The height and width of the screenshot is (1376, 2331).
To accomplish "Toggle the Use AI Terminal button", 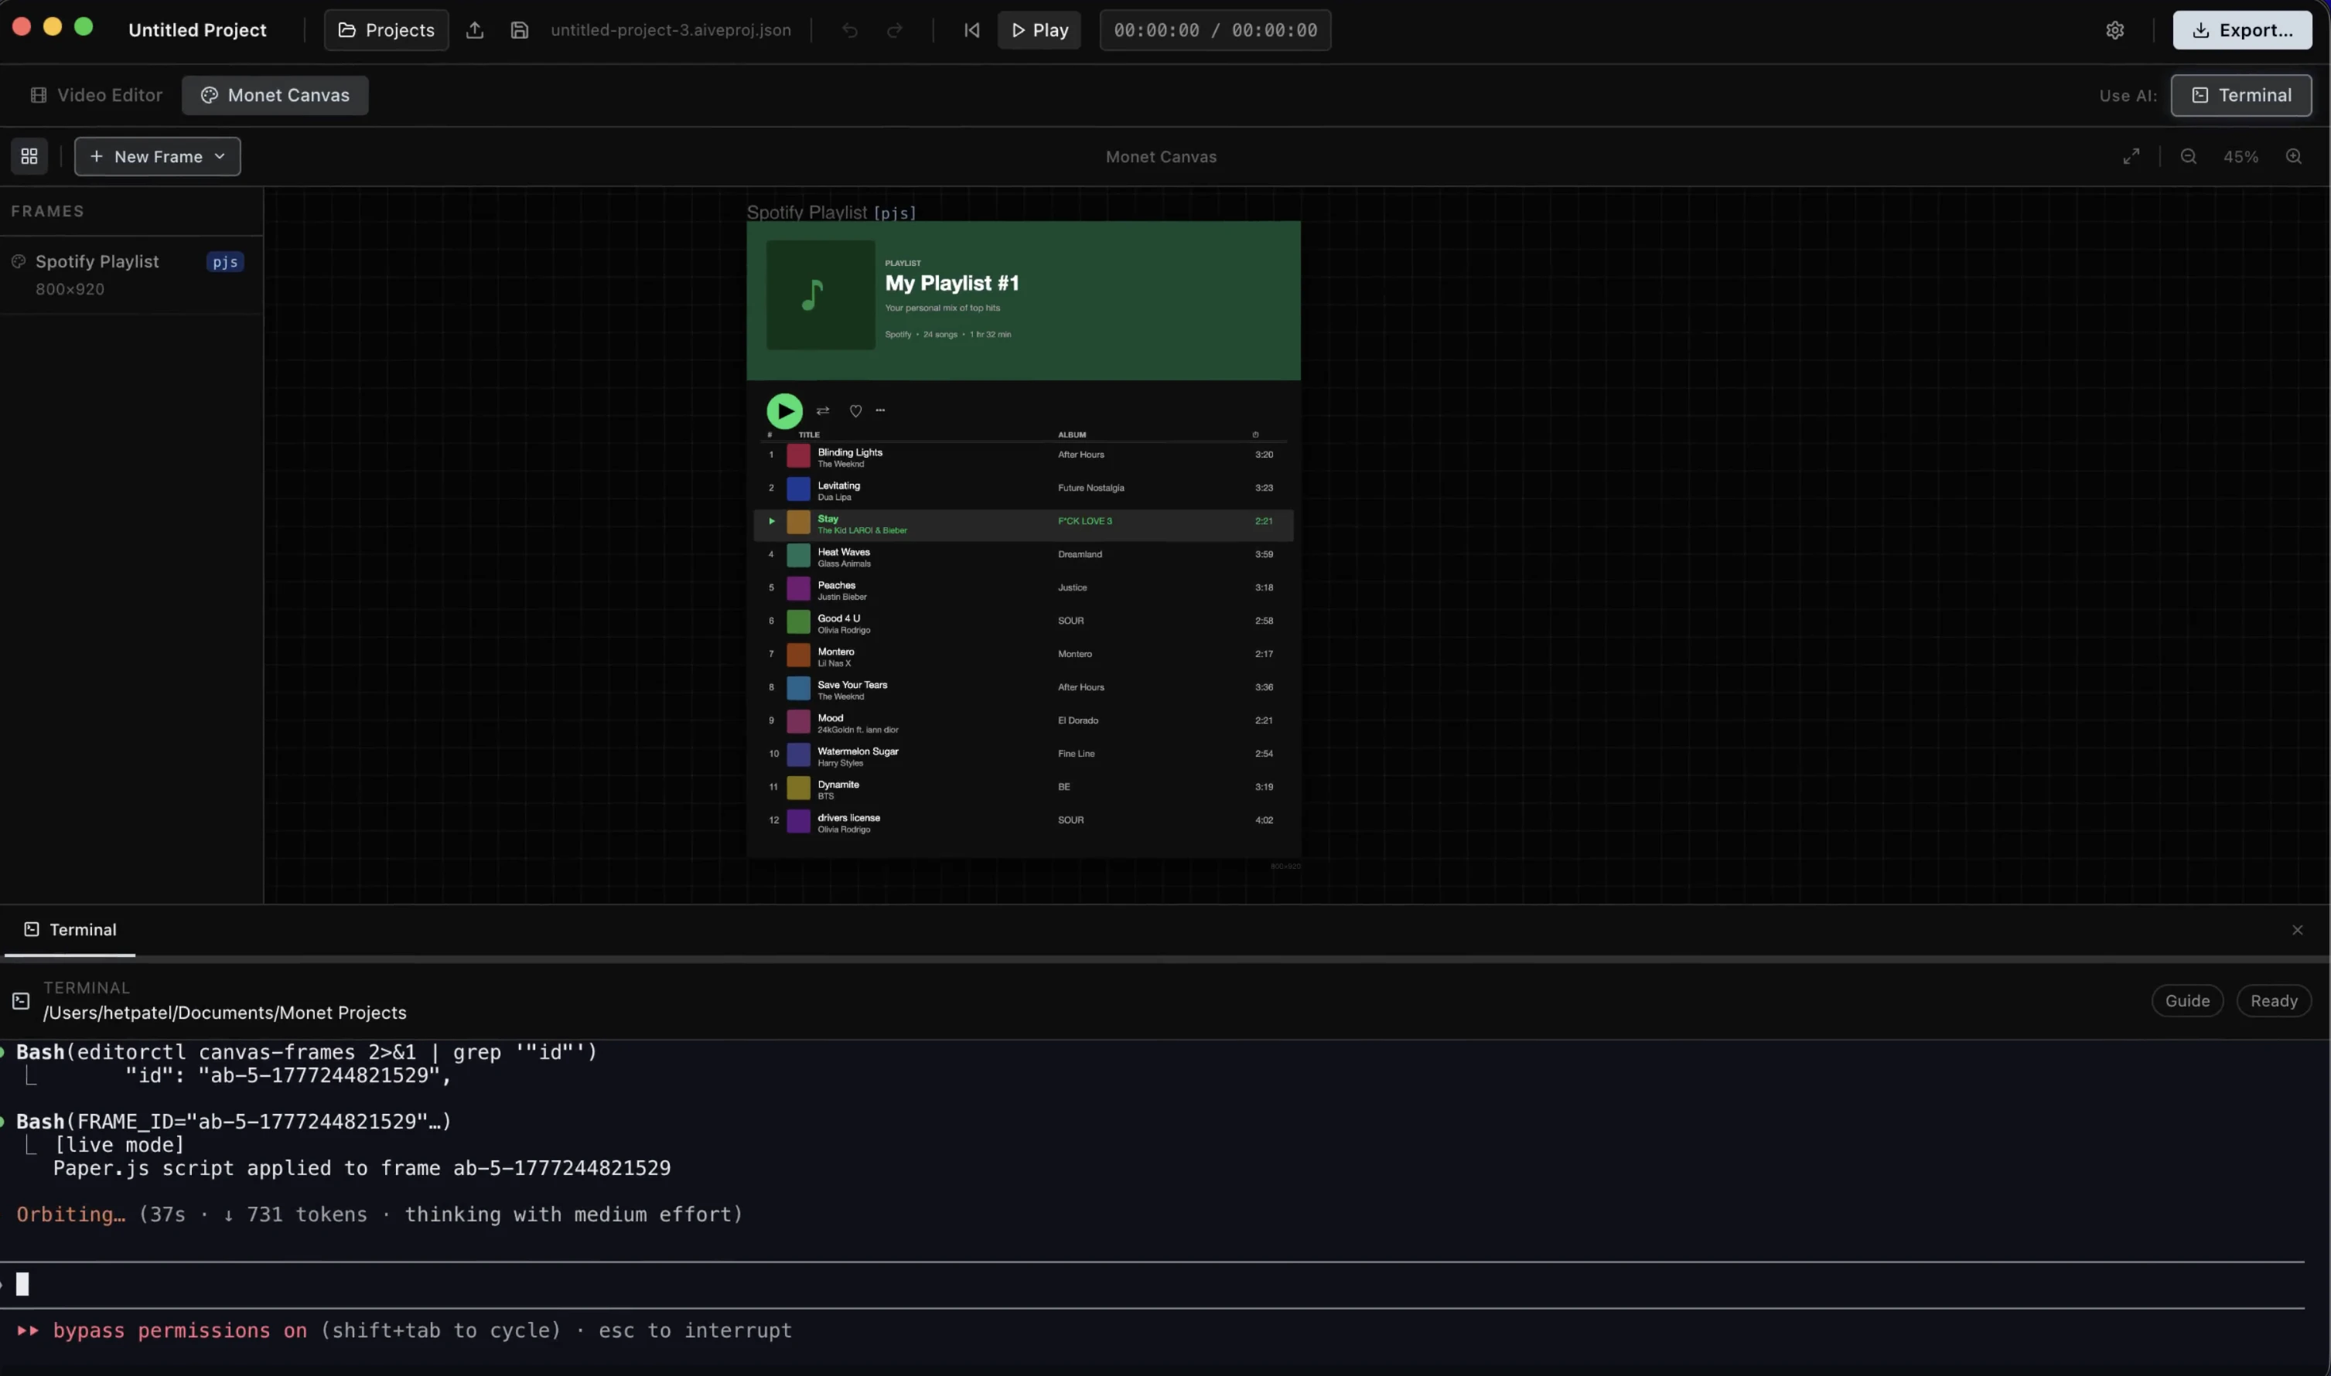I will [2240, 96].
